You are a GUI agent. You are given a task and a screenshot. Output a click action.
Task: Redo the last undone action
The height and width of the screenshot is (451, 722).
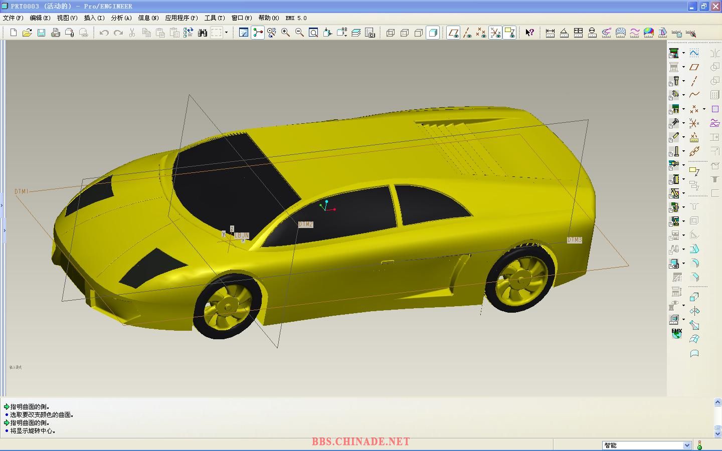pyautogui.click(x=118, y=33)
